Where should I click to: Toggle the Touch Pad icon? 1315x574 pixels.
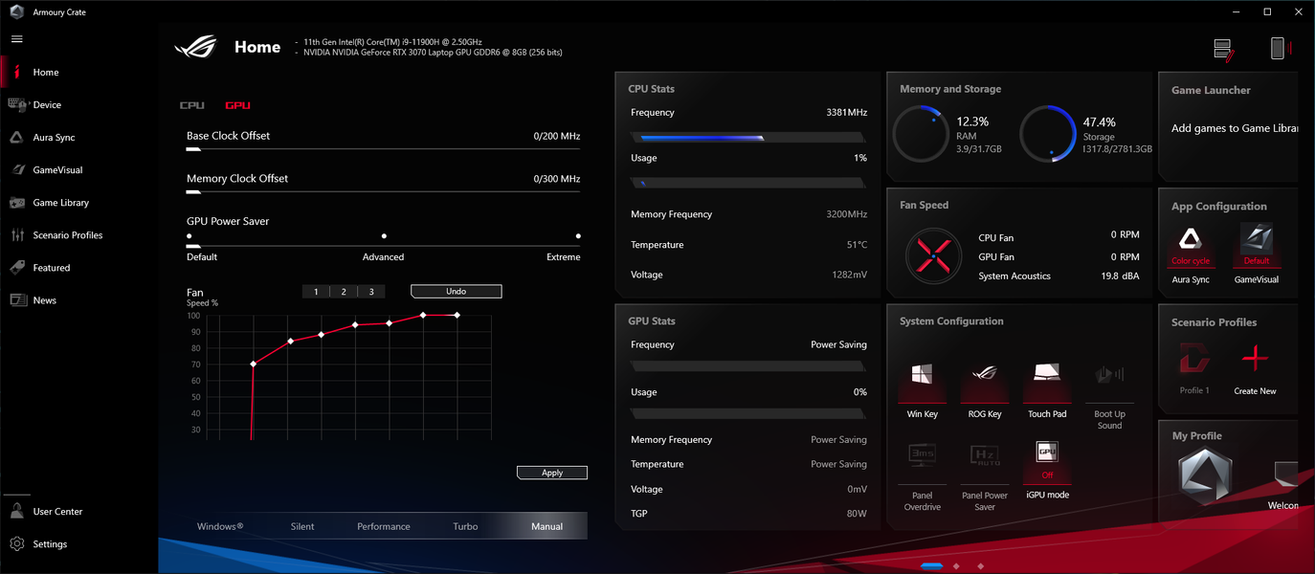(1046, 373)
